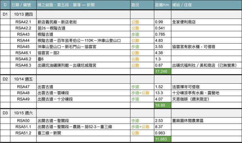Viewport: 242px width, 143px height.
Task: Select the green 11.883 total cell
Action: tap(162, 139)
